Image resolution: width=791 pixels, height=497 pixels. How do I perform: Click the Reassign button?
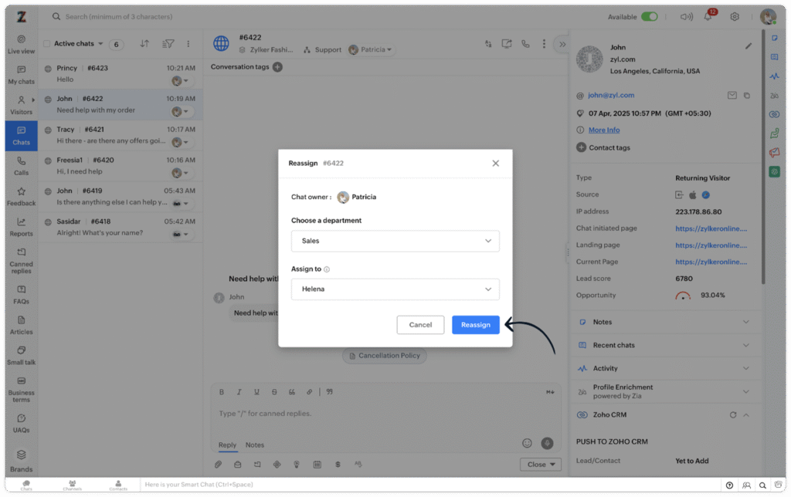click(x=475, y=325)
